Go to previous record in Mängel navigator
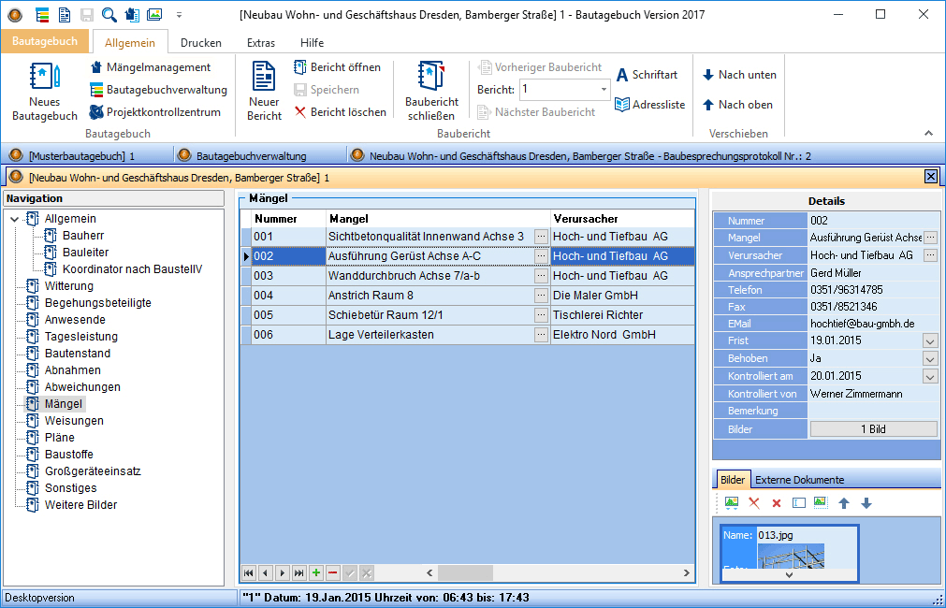 pos(266,573)
